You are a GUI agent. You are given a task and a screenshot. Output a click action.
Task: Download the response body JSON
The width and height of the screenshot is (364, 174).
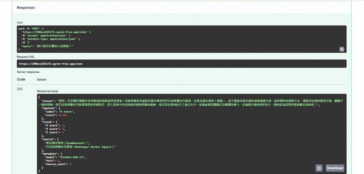(335, 168)
